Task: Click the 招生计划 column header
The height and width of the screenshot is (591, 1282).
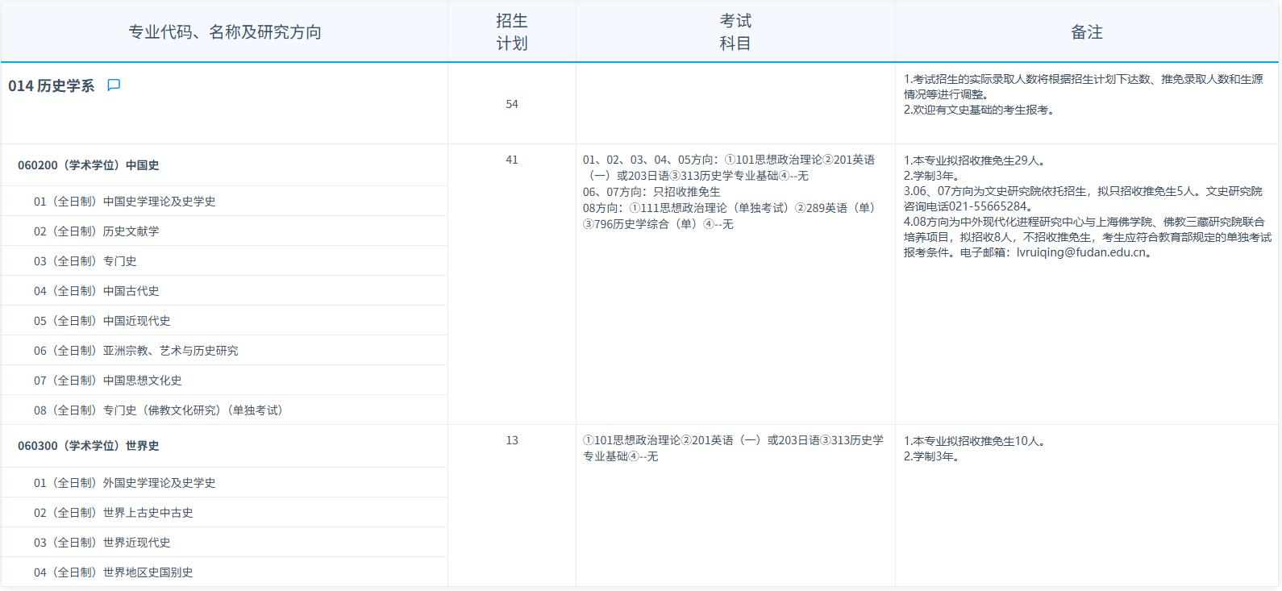Action: [512, 32]
